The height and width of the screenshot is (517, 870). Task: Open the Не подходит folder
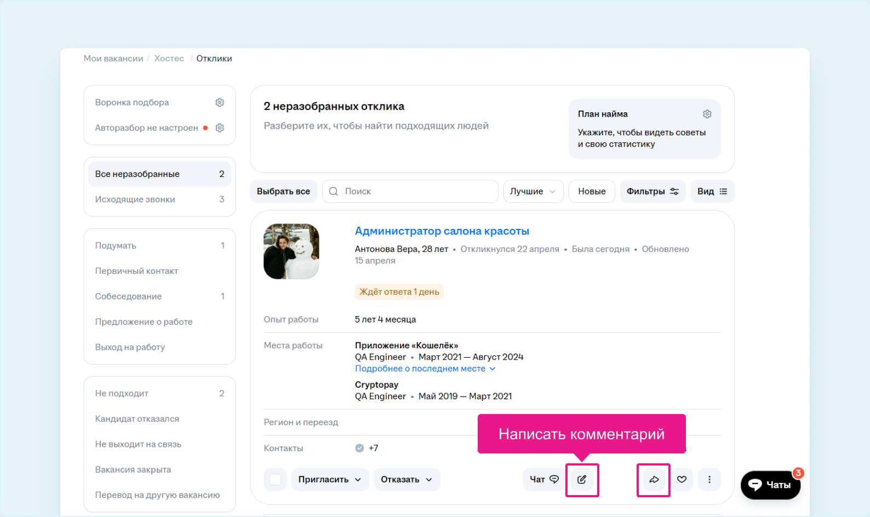(x=159, y=393)
